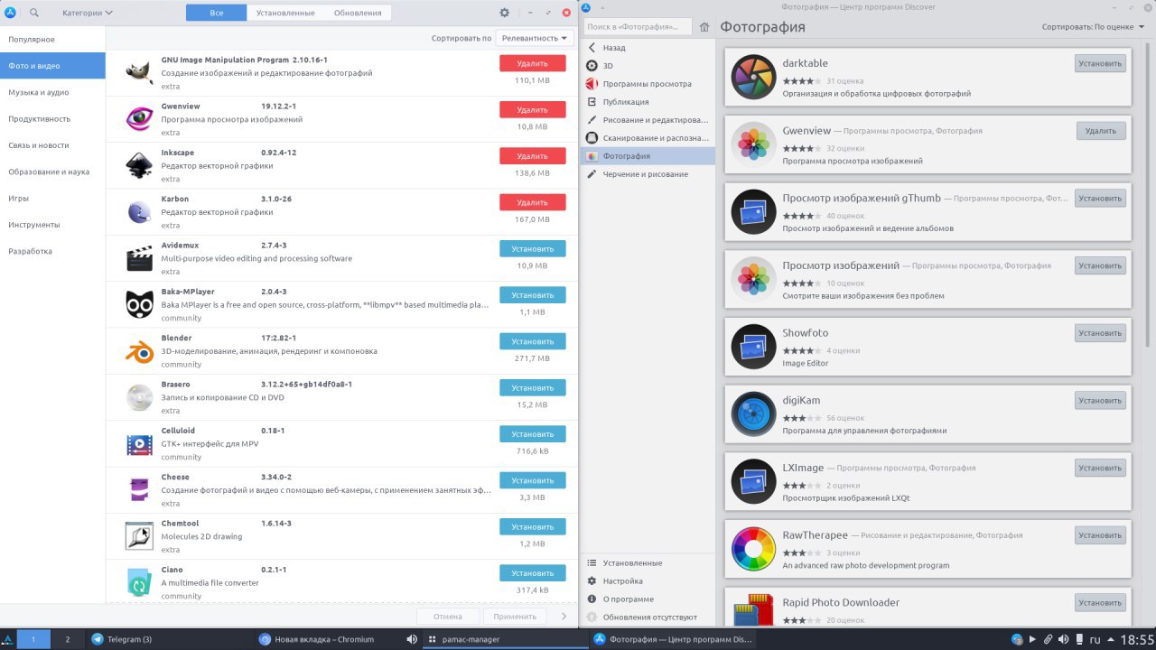Click the Baka-MPlayer icon

[139, 305]
